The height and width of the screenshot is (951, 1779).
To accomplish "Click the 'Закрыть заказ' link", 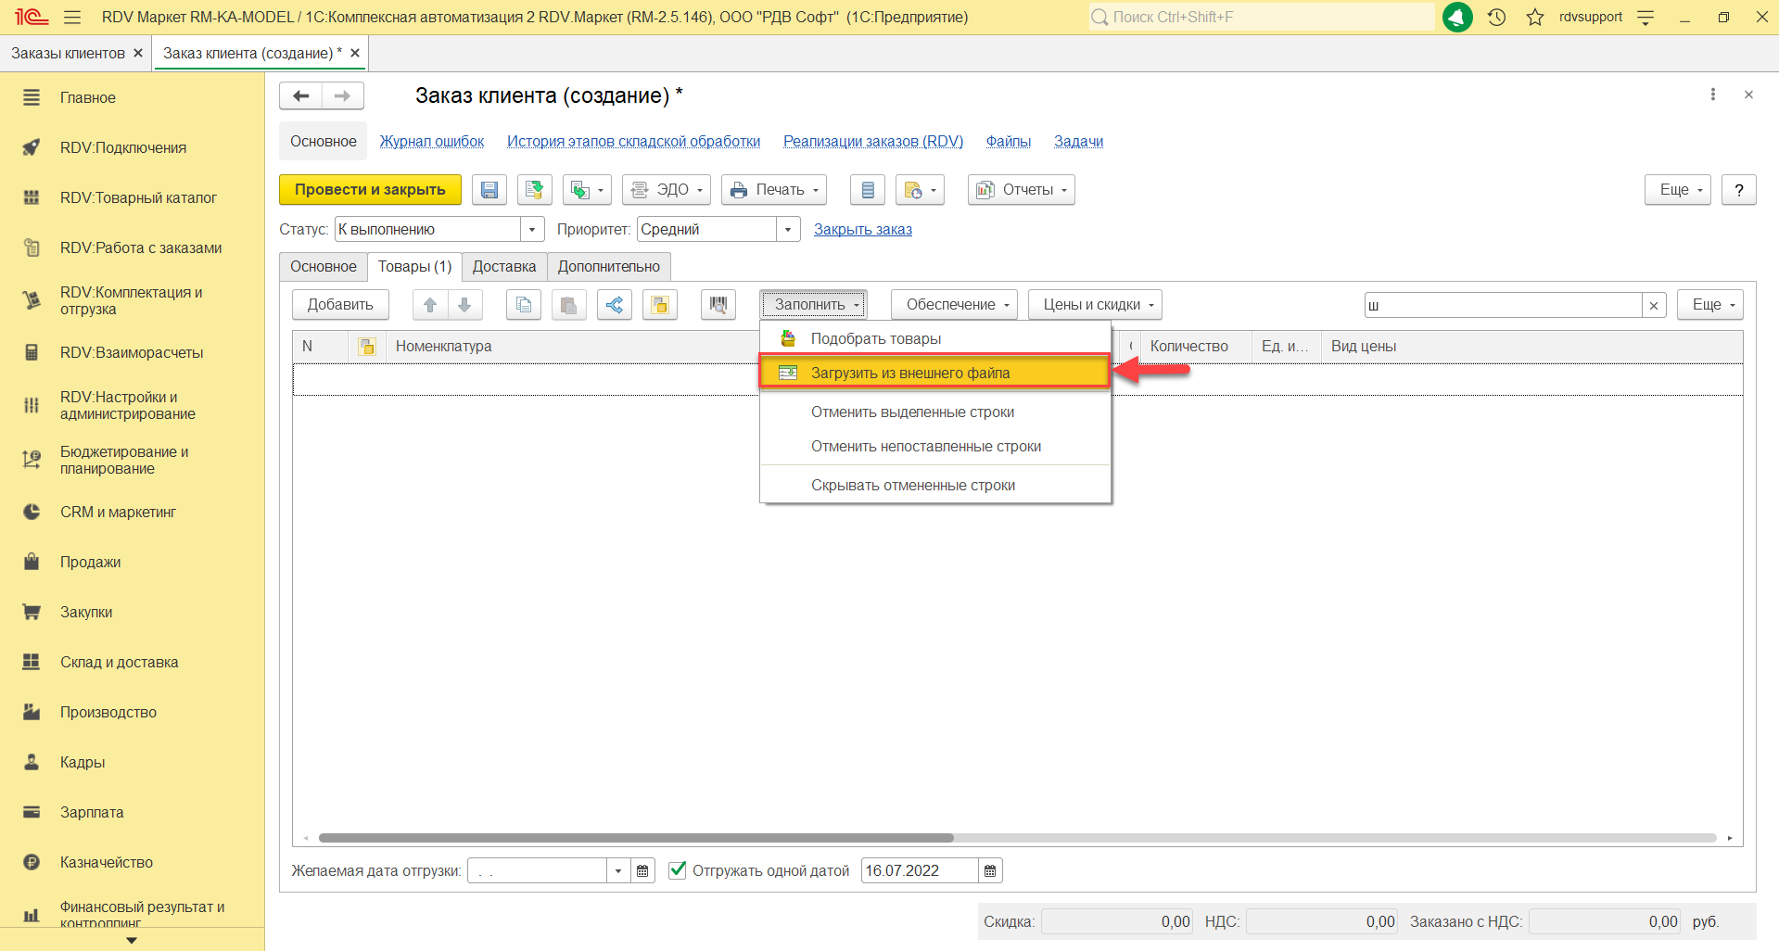I will tap(862, 230).
